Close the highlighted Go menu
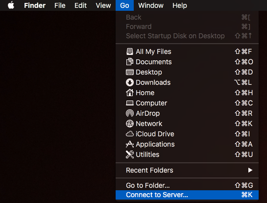The width and height of the screenshot is (267, 203). 124,5
